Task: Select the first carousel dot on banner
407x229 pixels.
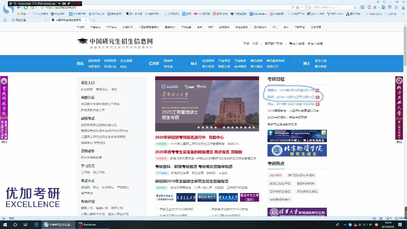Action: point(199,128)
